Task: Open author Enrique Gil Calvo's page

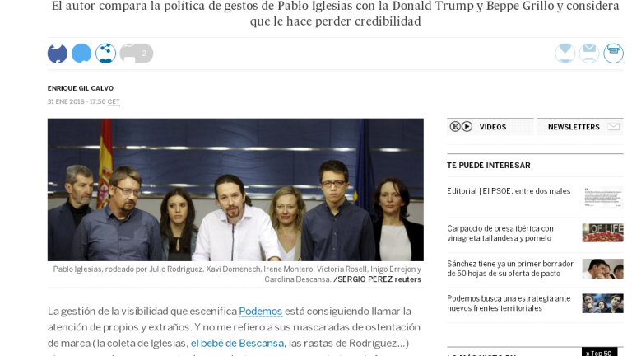Action: (x=81, y=88)
